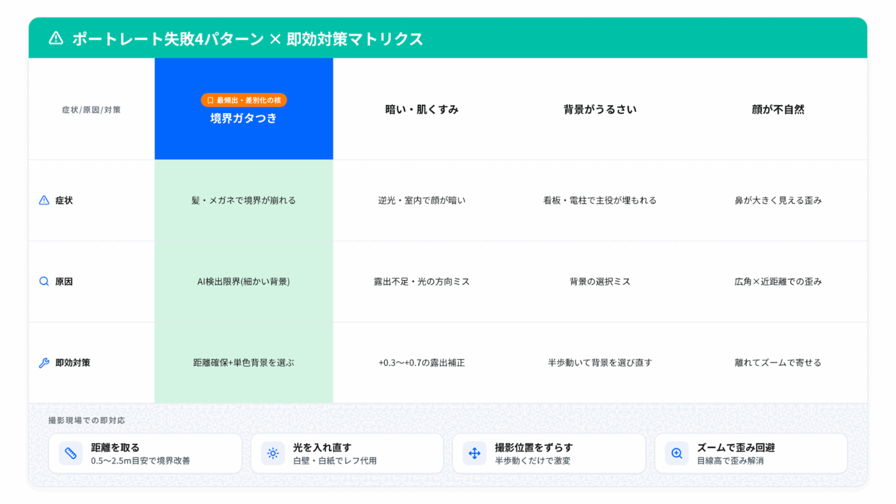
Task: Click the warning triangle icon in the title bar
Action: pyautogui.click(x=56, y=38)
